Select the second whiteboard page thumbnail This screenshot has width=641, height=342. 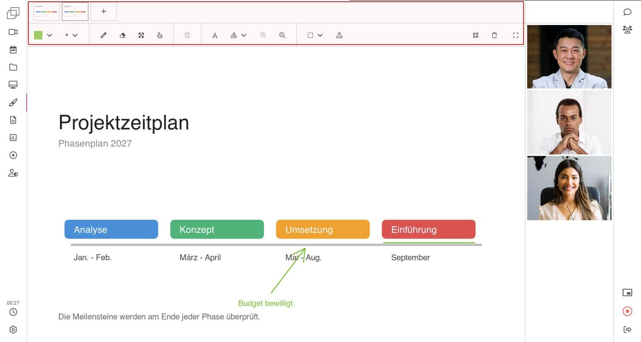(x=75, y=11)
